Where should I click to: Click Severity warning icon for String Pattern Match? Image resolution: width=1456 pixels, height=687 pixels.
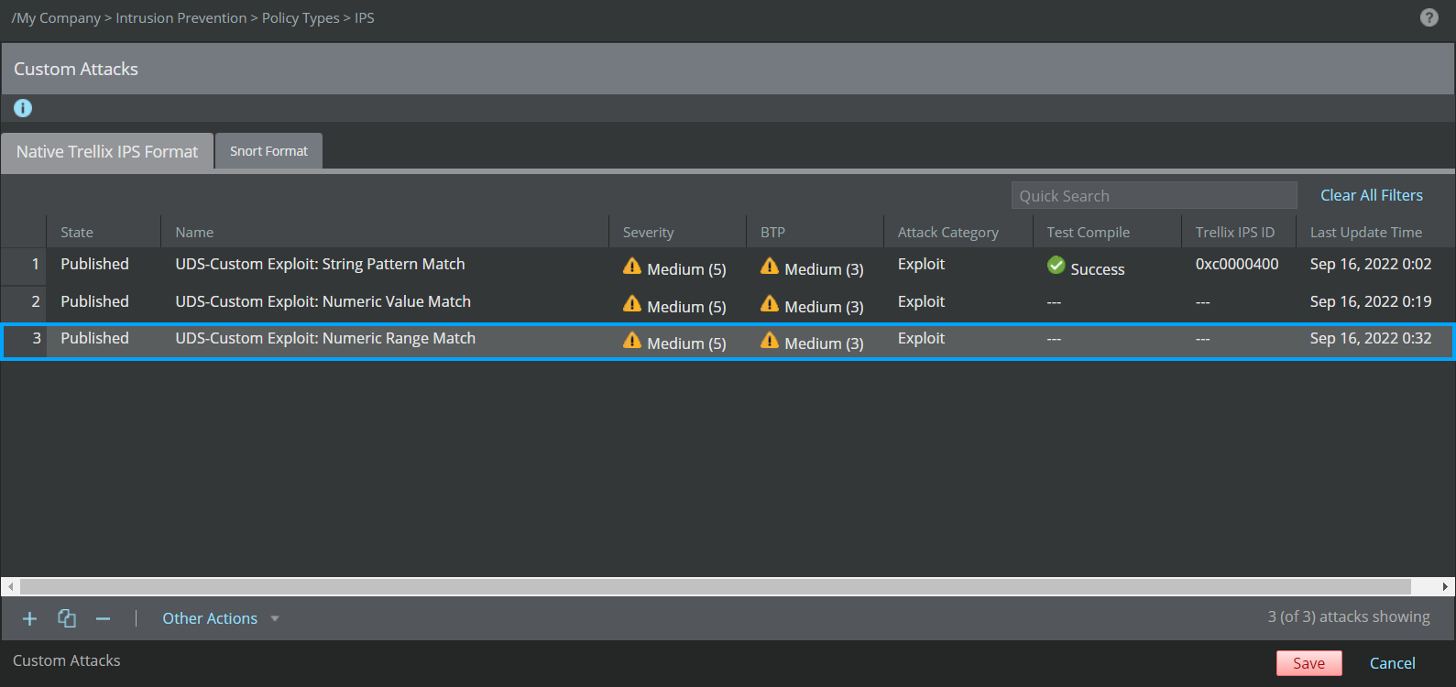coord(632,266)
